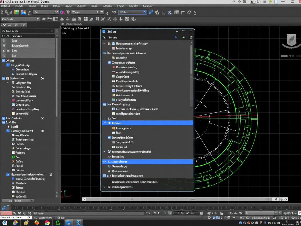Toggle the blue checkbox at top of left tree
This screenshot has width=301, height=226.
4,60
